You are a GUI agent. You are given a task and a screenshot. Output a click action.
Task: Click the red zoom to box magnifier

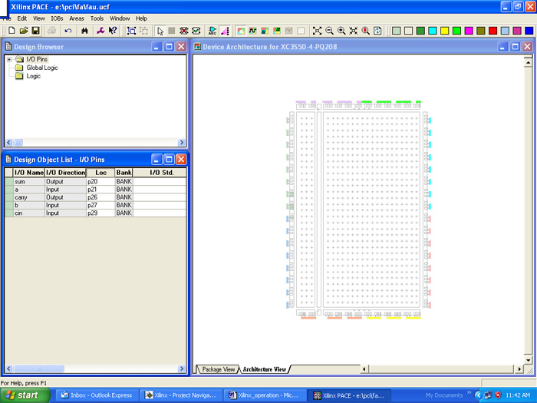[x=366, y=31]
